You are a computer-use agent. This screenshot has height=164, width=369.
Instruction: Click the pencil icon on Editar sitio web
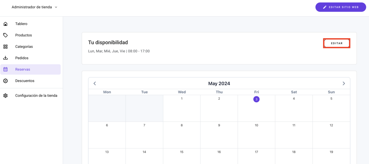pos(325,7)
